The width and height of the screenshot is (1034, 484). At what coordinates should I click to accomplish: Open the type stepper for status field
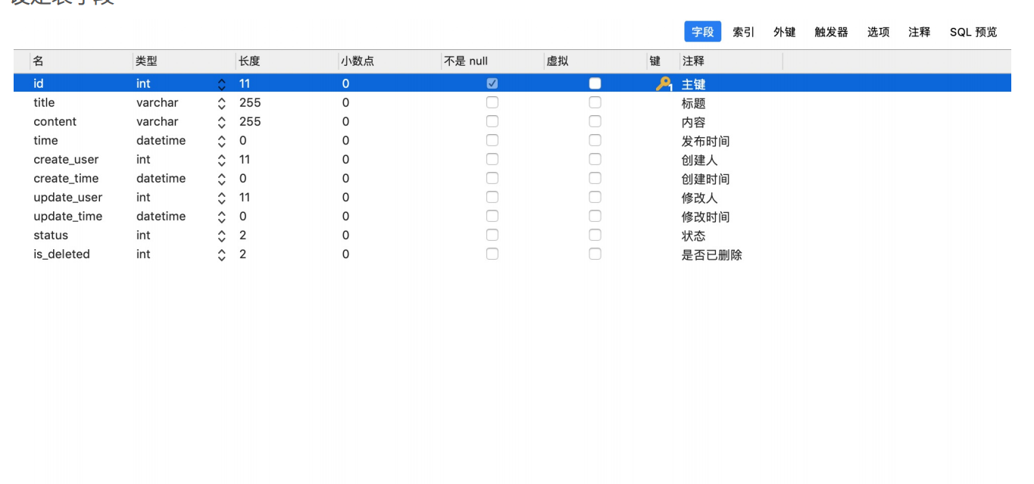221,235
